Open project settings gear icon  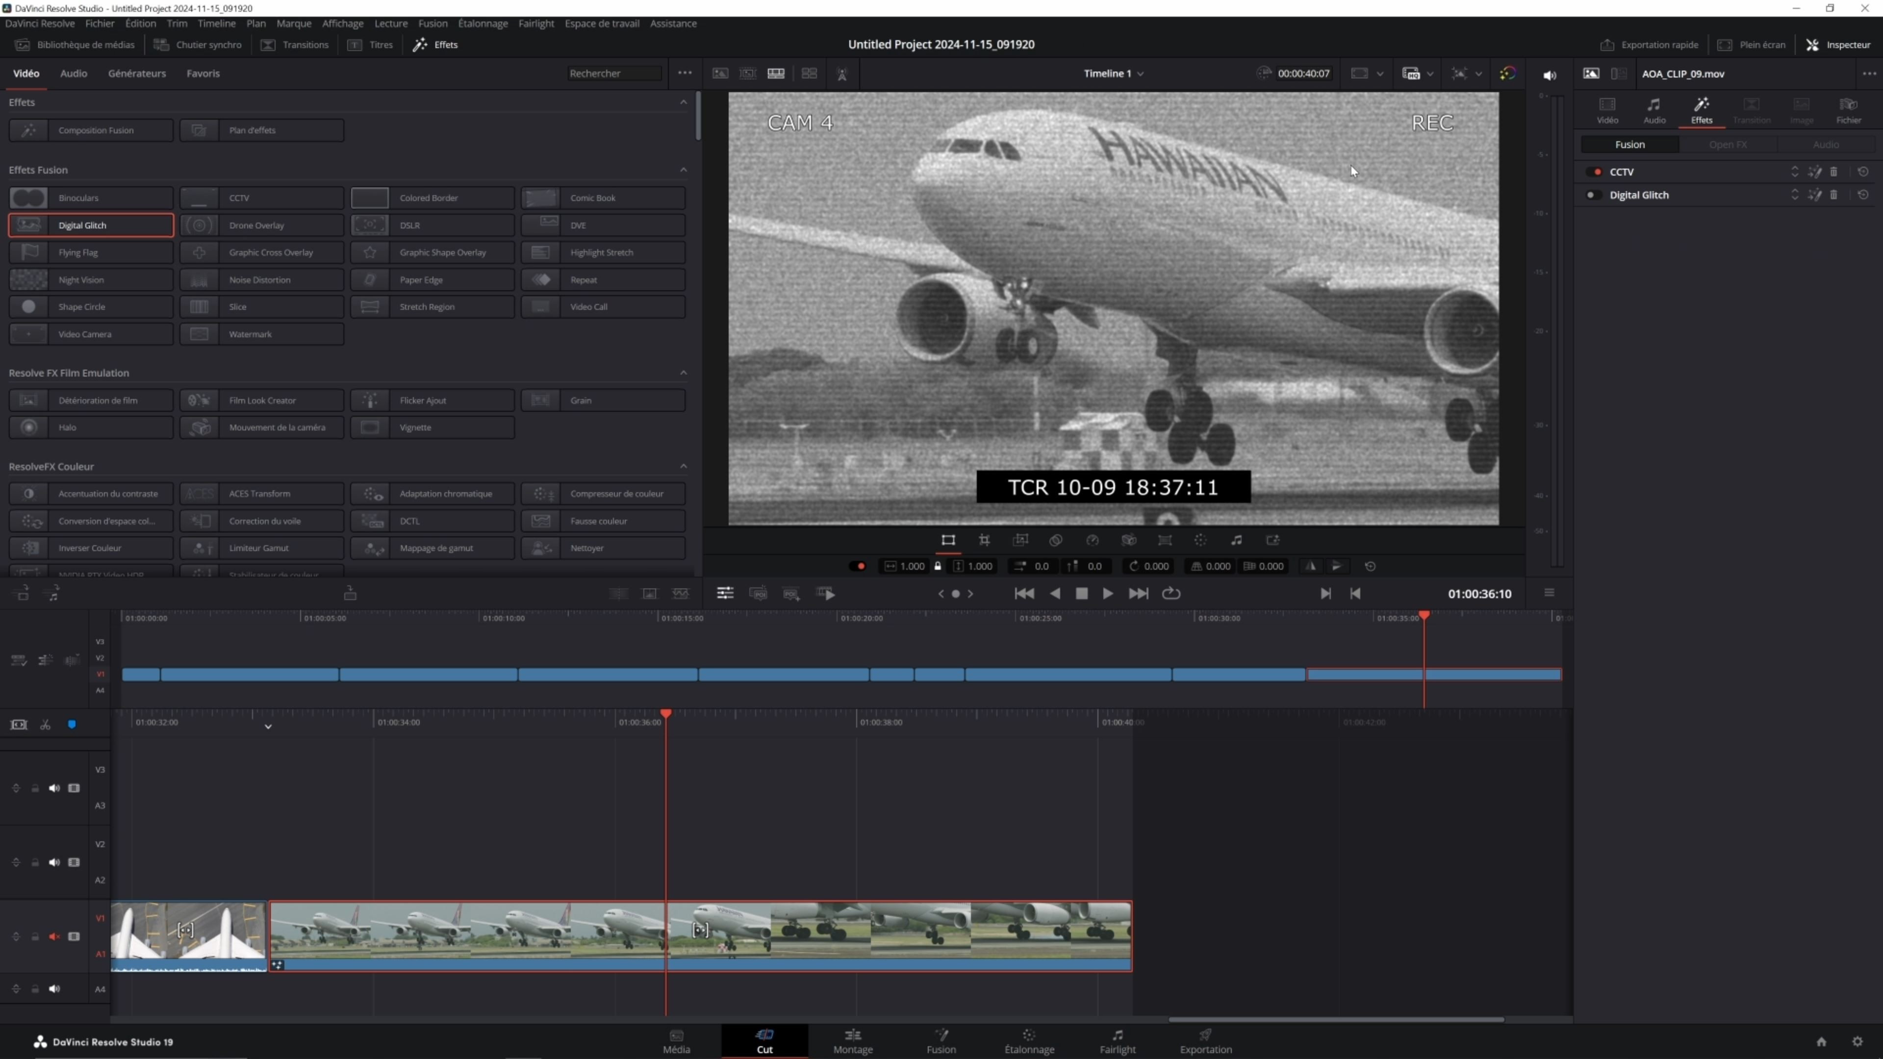[x=1858, y=1041]
